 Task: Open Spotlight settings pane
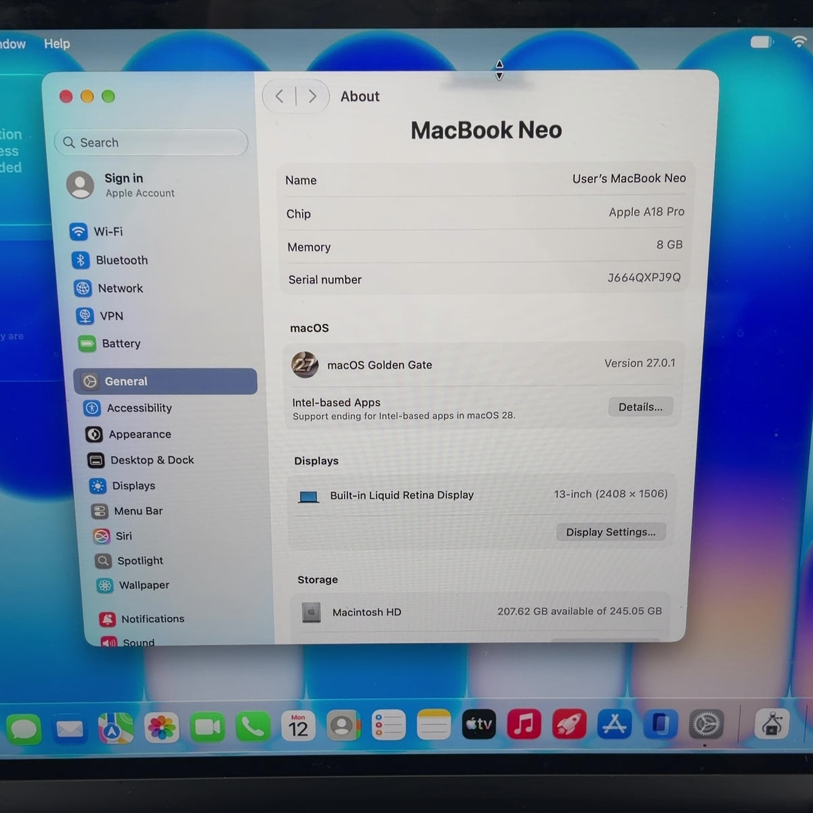(129, 560)
